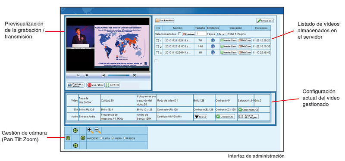Click the Modo de video:D1 cell
345x161 pixels.
175,101
